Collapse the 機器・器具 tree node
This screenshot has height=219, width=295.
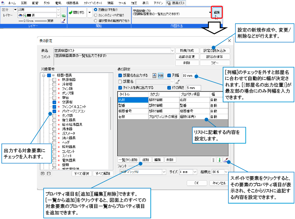44,75
